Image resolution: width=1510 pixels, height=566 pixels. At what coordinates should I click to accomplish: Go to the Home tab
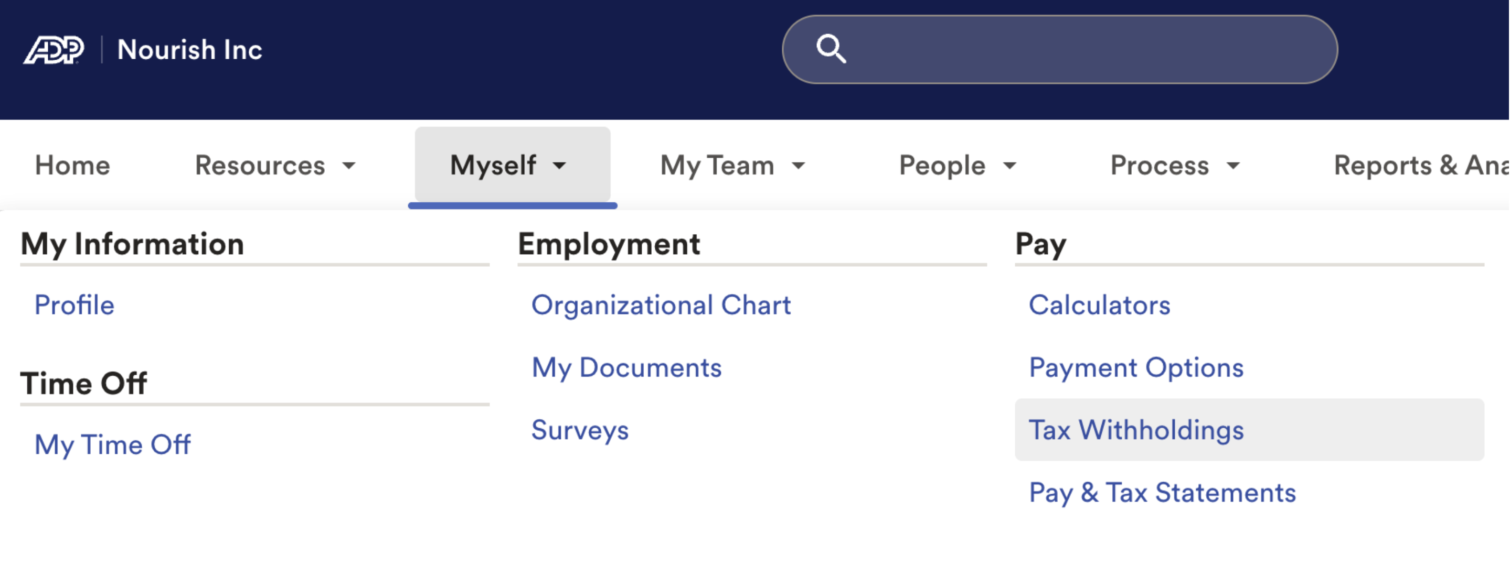coord(73,166)
